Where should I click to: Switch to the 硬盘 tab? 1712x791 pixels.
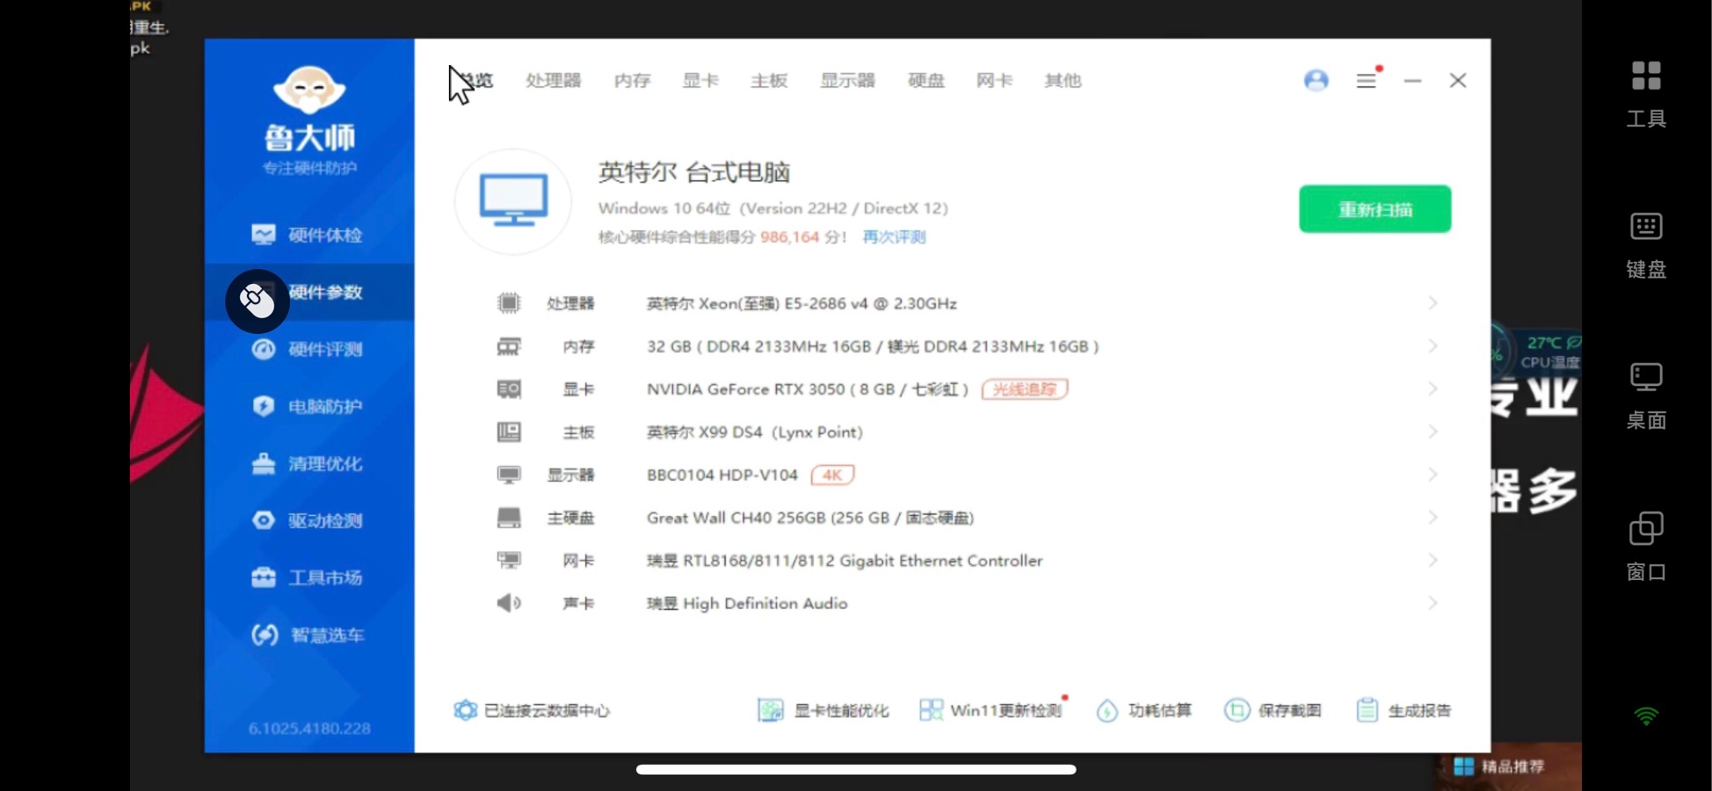click(926, 81)
